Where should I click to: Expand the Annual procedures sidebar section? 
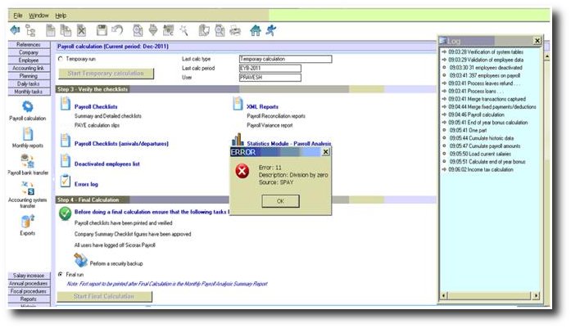[28, 284]
